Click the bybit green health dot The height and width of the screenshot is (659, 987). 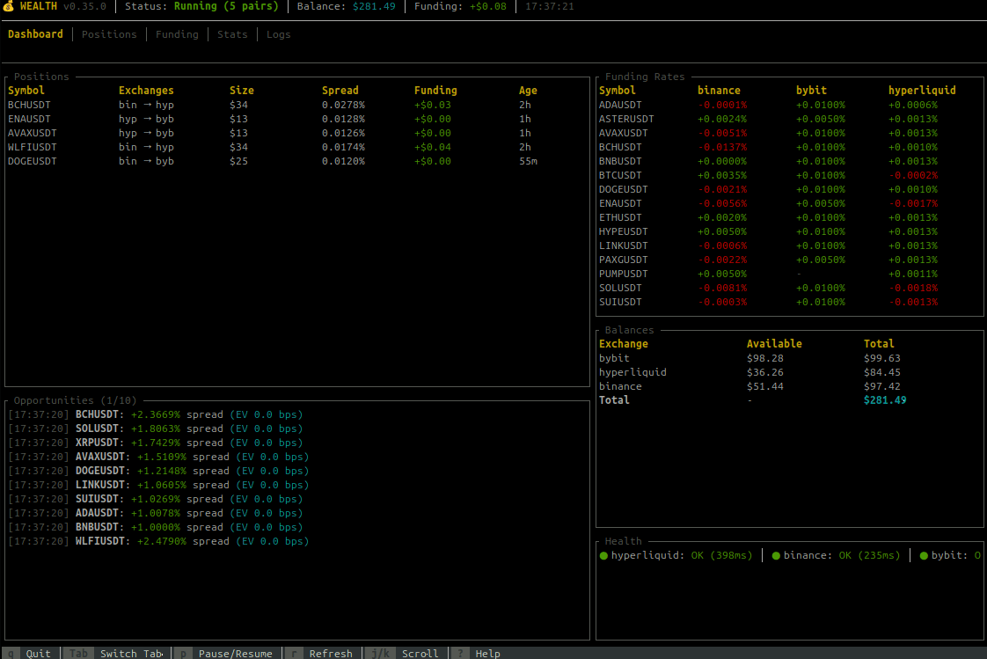point(924,555)
